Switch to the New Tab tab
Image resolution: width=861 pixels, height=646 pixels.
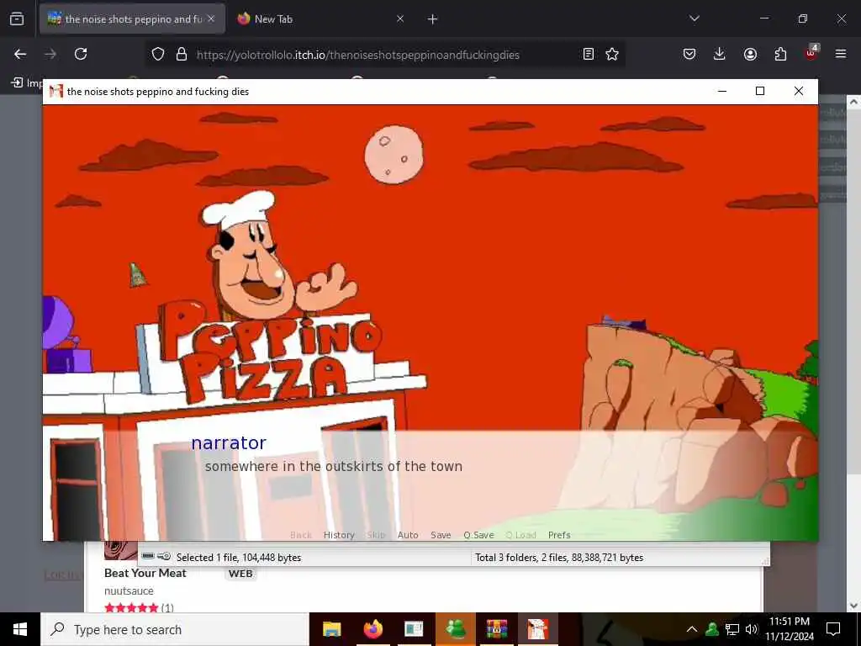click(320, 19)
